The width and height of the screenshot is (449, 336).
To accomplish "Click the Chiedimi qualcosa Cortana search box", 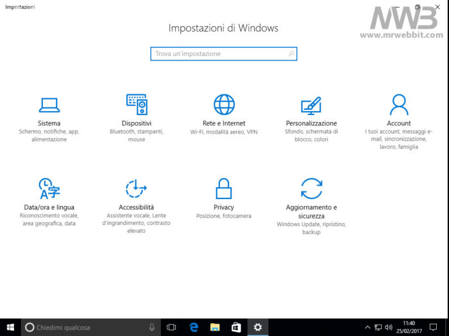I will coord(91,327).
